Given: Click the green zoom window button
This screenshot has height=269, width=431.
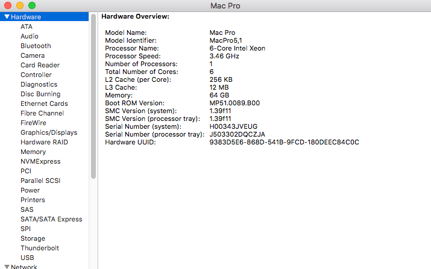Looking at the screenshot, I should 32,5.
